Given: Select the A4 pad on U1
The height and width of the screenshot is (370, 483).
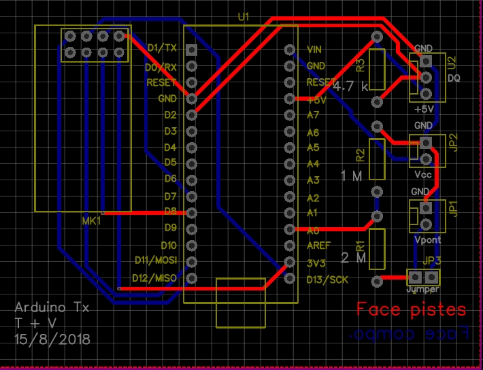Looking at the screenshot, I should pos(290,164).
